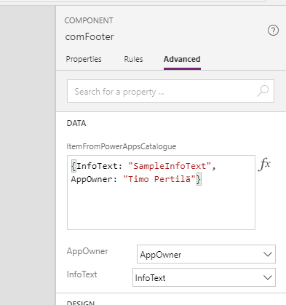Focus the Search for a property field
Image resolution: width=286 pixels, height=305 pixels.
pos(170,91)
